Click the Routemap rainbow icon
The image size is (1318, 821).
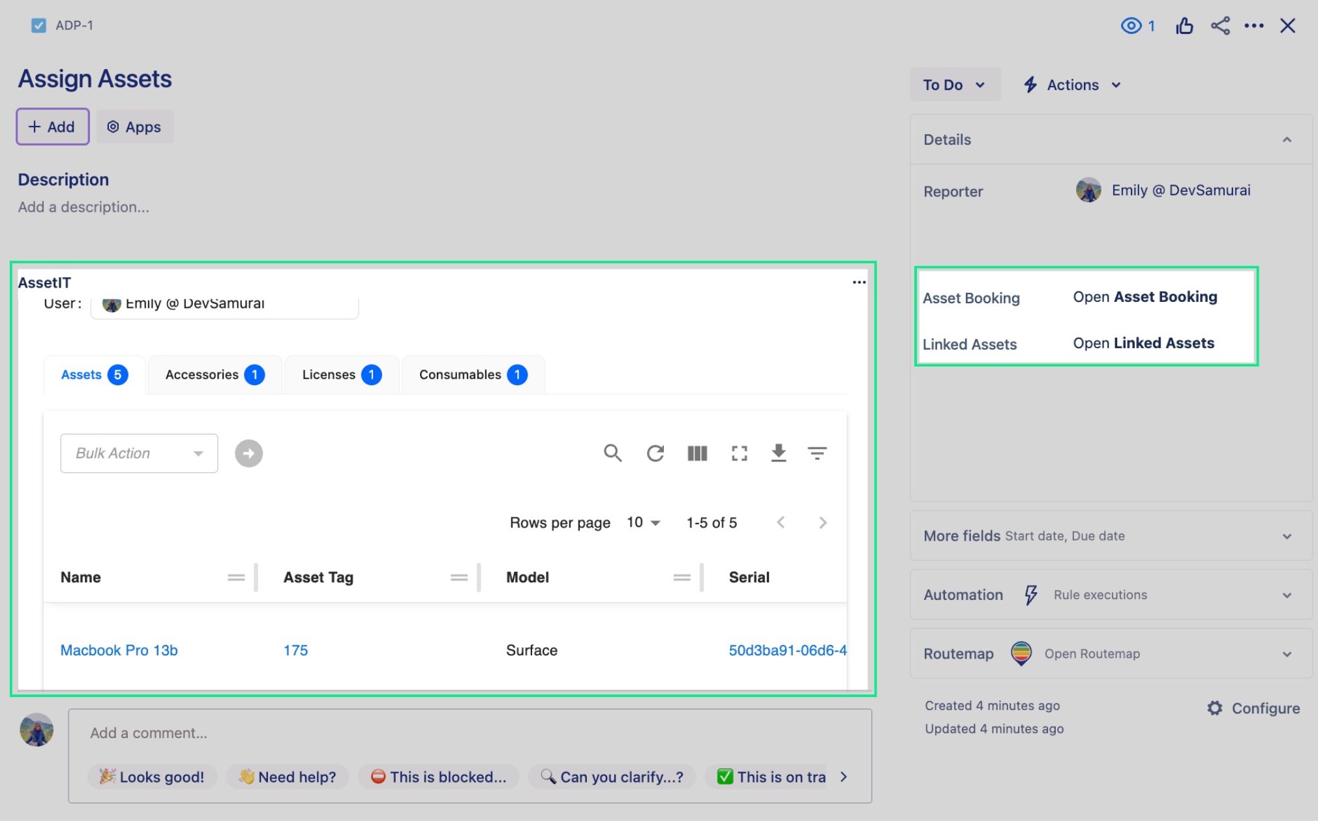pos(1019,653)
